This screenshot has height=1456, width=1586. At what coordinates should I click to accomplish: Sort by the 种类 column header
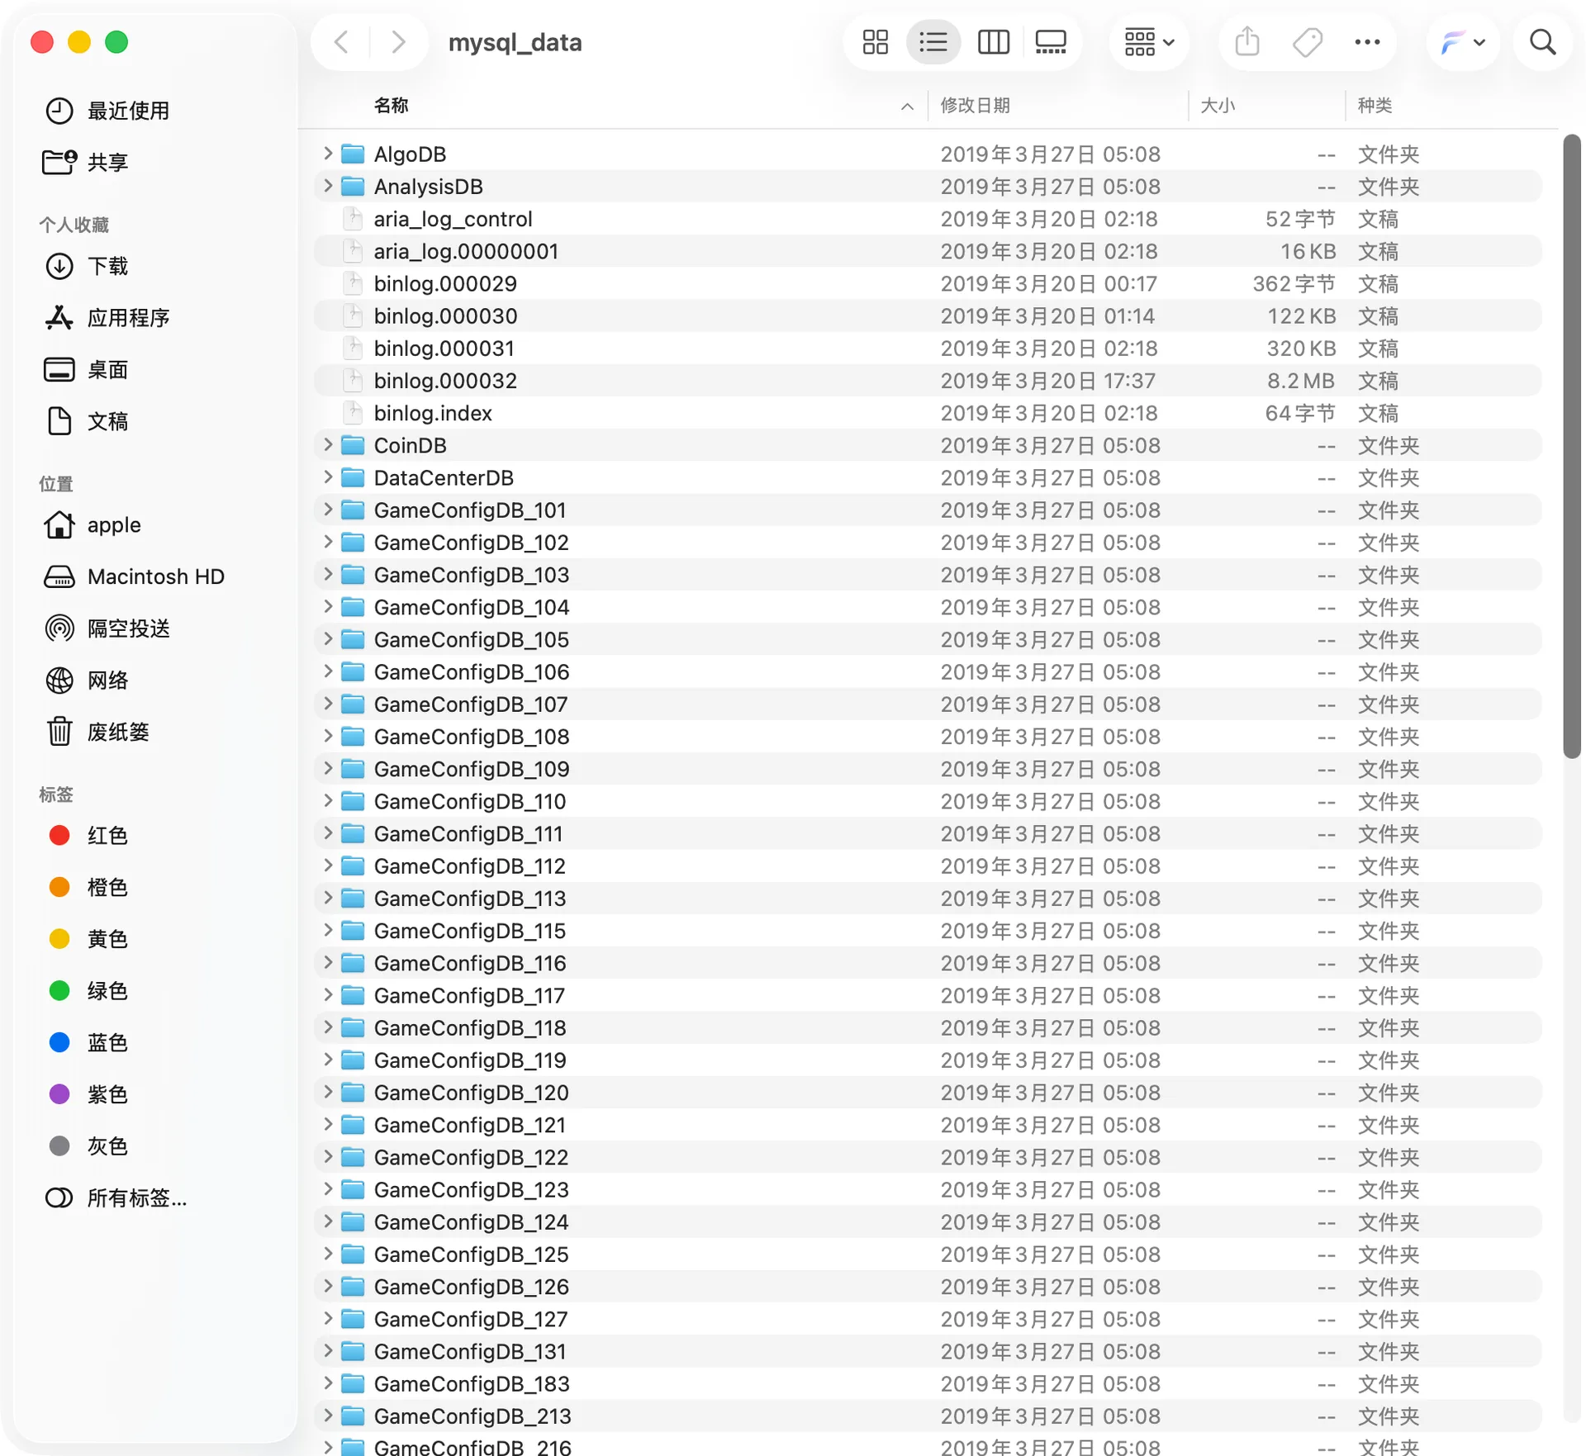pyautogui.click(x=1375, y=106)
